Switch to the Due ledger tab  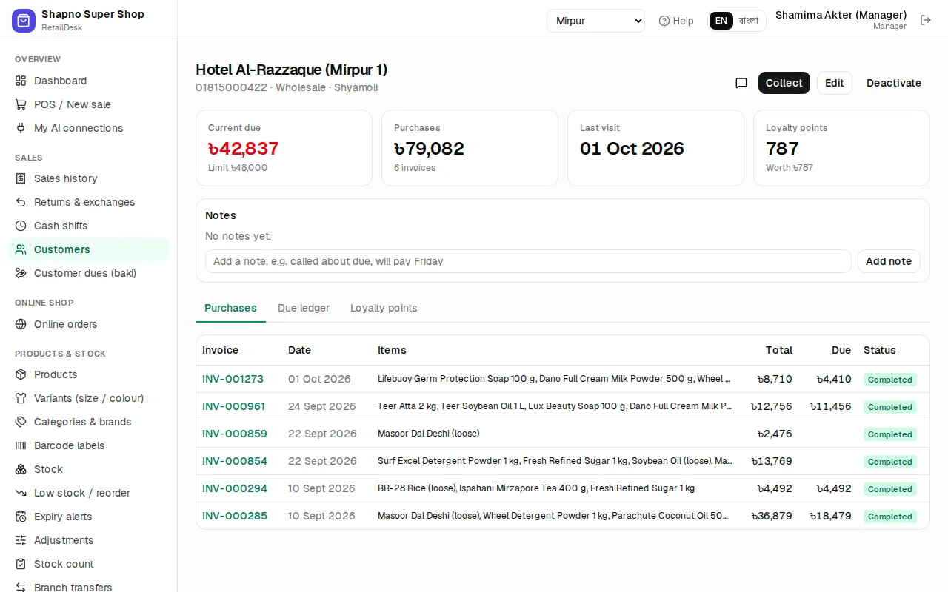pyautogui.click(x=304, y=308)
